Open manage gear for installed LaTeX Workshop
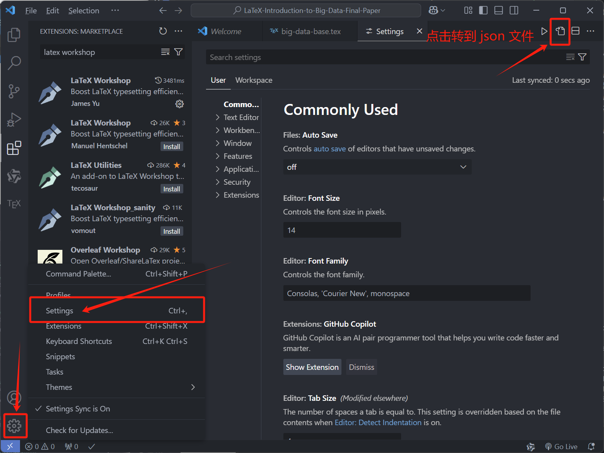Viewport: 604px width, 453px height. 179,104
